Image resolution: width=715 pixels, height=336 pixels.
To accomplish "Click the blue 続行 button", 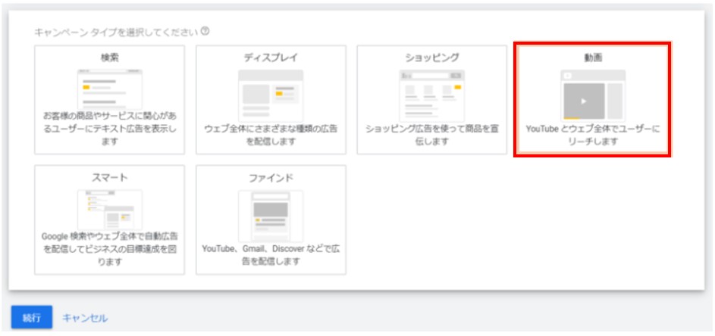I will click(x=32, y=317).
